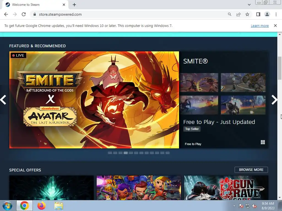
Task: Reload the Steam store page
Action: click(24, 14)
